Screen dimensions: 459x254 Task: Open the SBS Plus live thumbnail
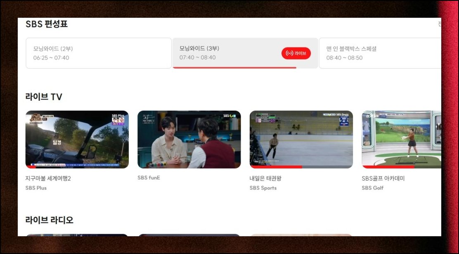point(77,140)
